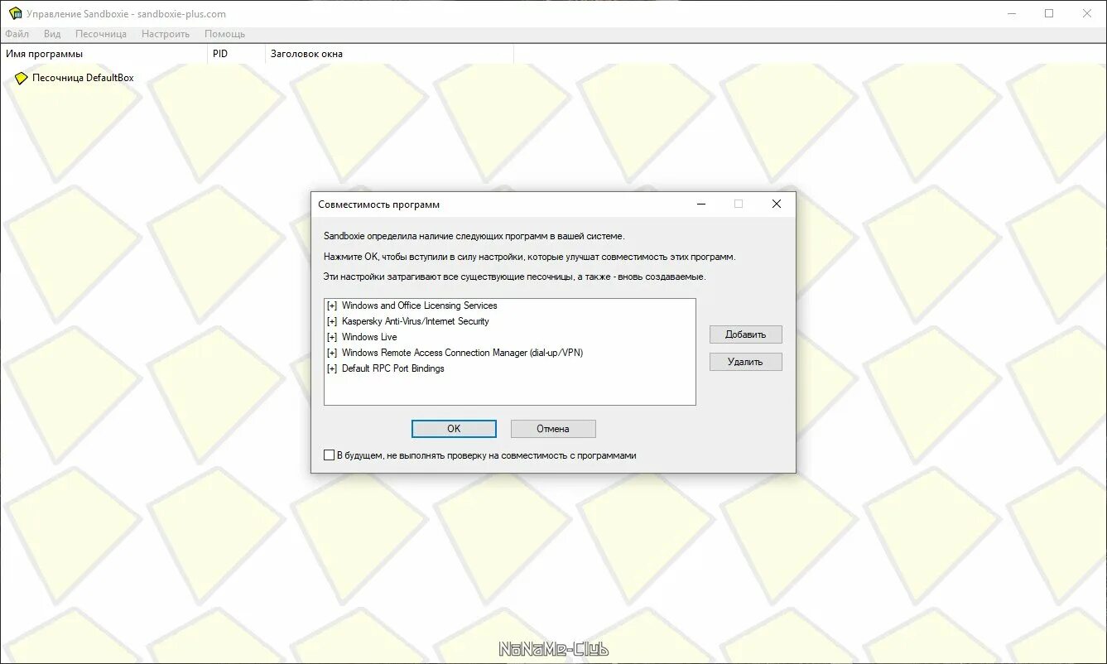The image size is (1107, 664).
Task: Close the Sandboxie main window
Action: (x=1087, y=13)
